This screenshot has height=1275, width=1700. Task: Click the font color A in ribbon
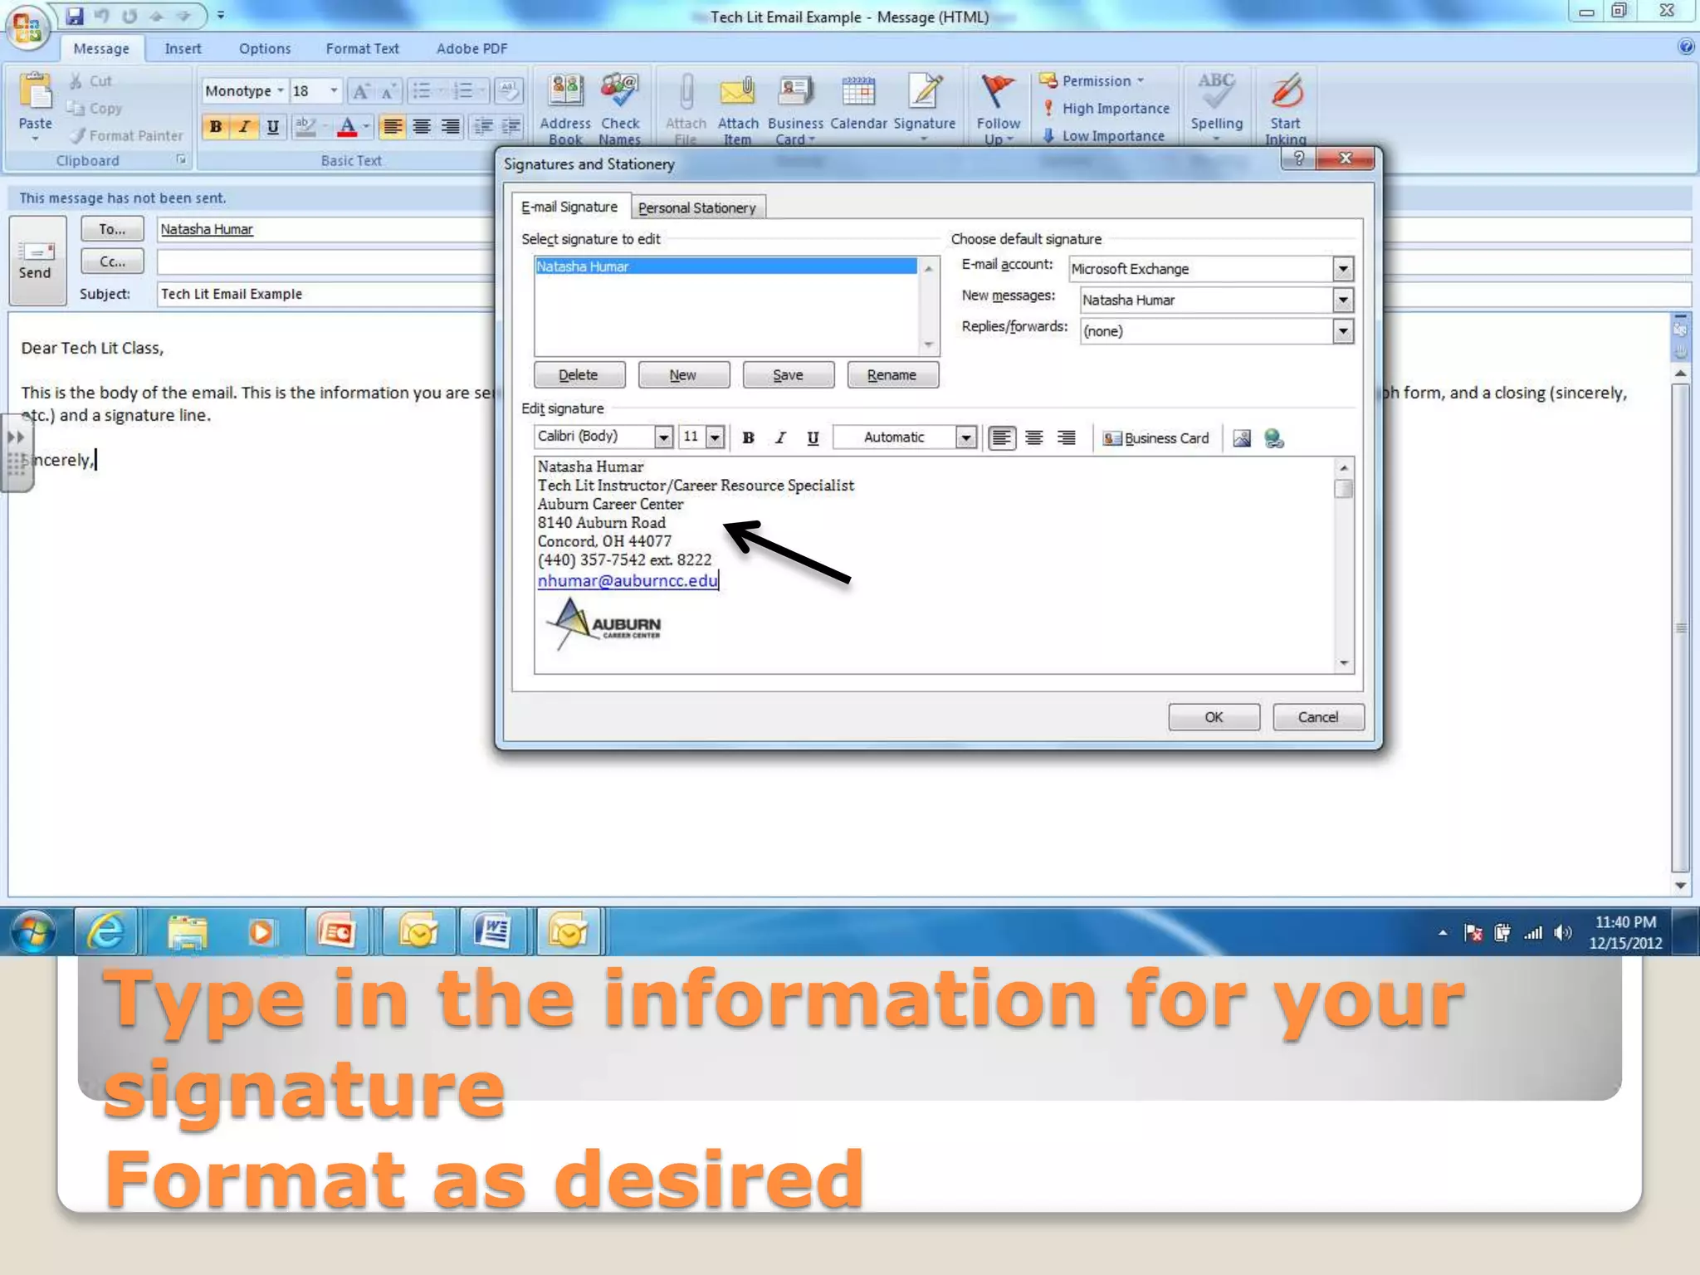click(348, 127)
